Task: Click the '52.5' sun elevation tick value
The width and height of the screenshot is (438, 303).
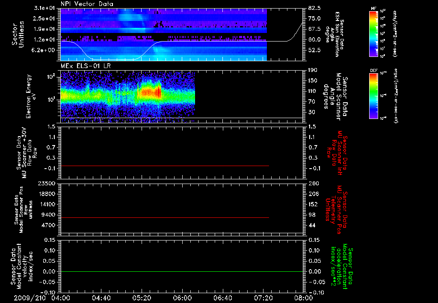Action: point(314,50)
